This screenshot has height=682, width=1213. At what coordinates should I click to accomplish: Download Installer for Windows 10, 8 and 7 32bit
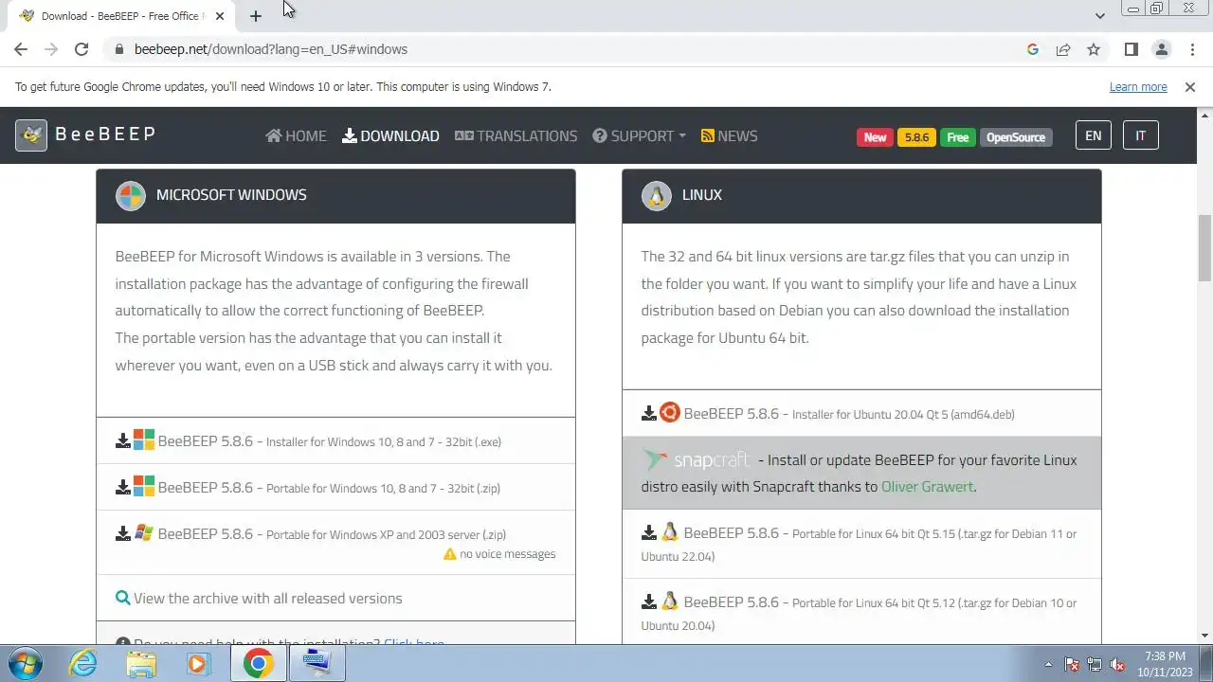[330, 441]
